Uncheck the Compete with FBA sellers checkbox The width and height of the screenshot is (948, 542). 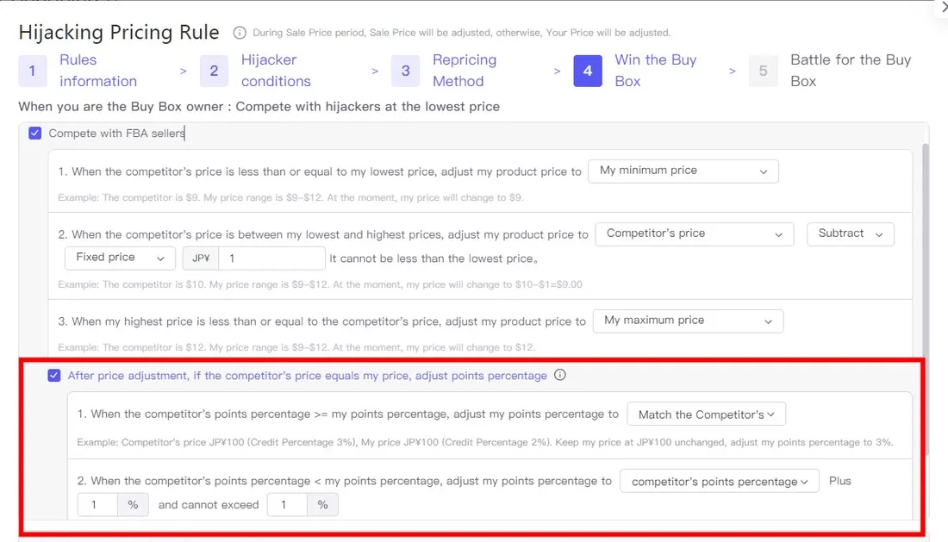click(x=34, y=133)
